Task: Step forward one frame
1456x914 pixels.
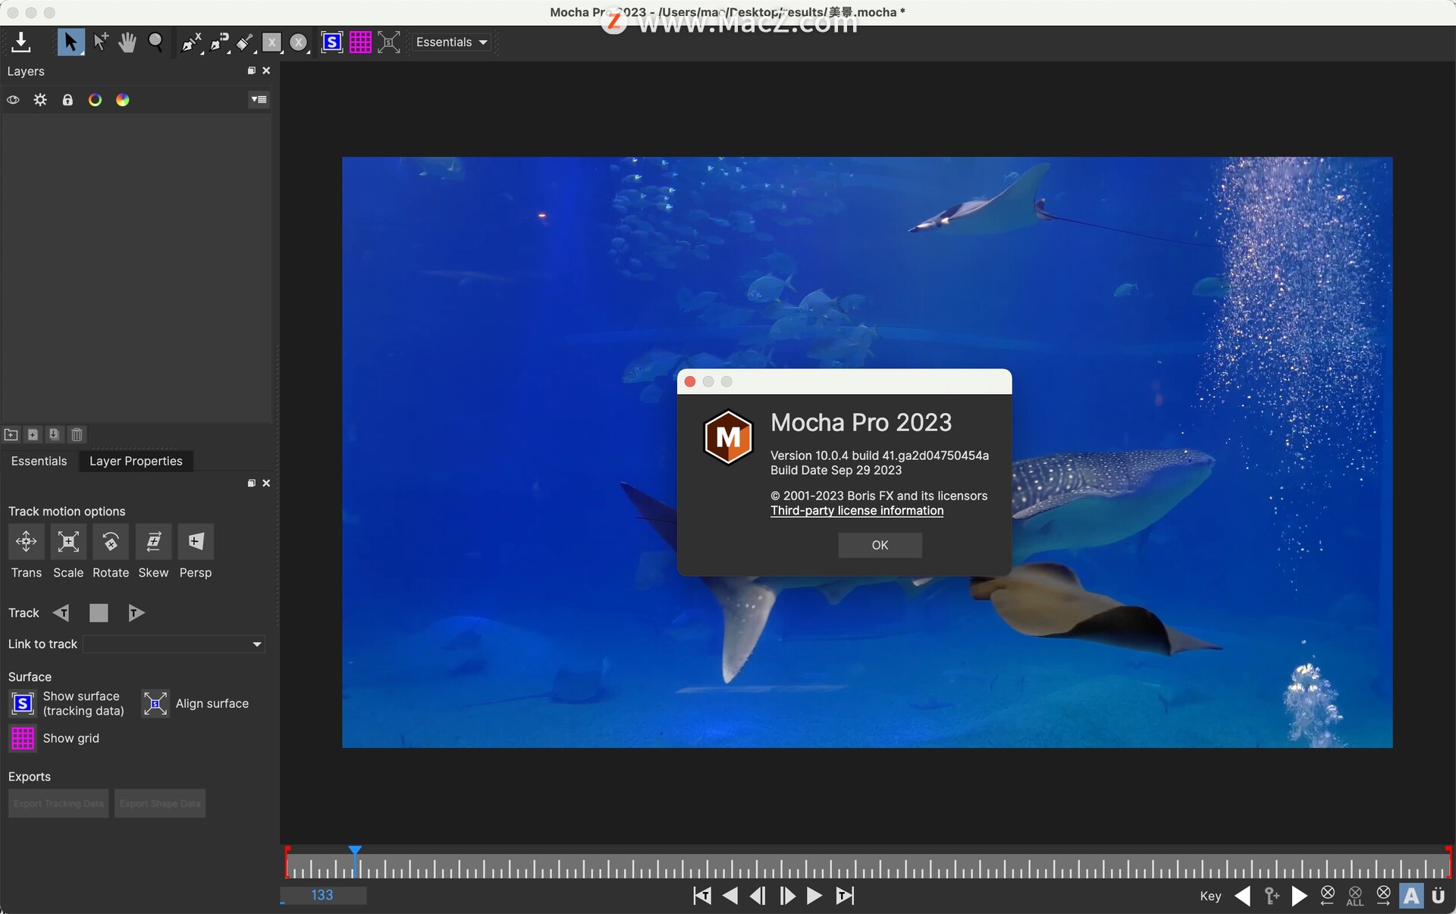Action: point(787,896)
